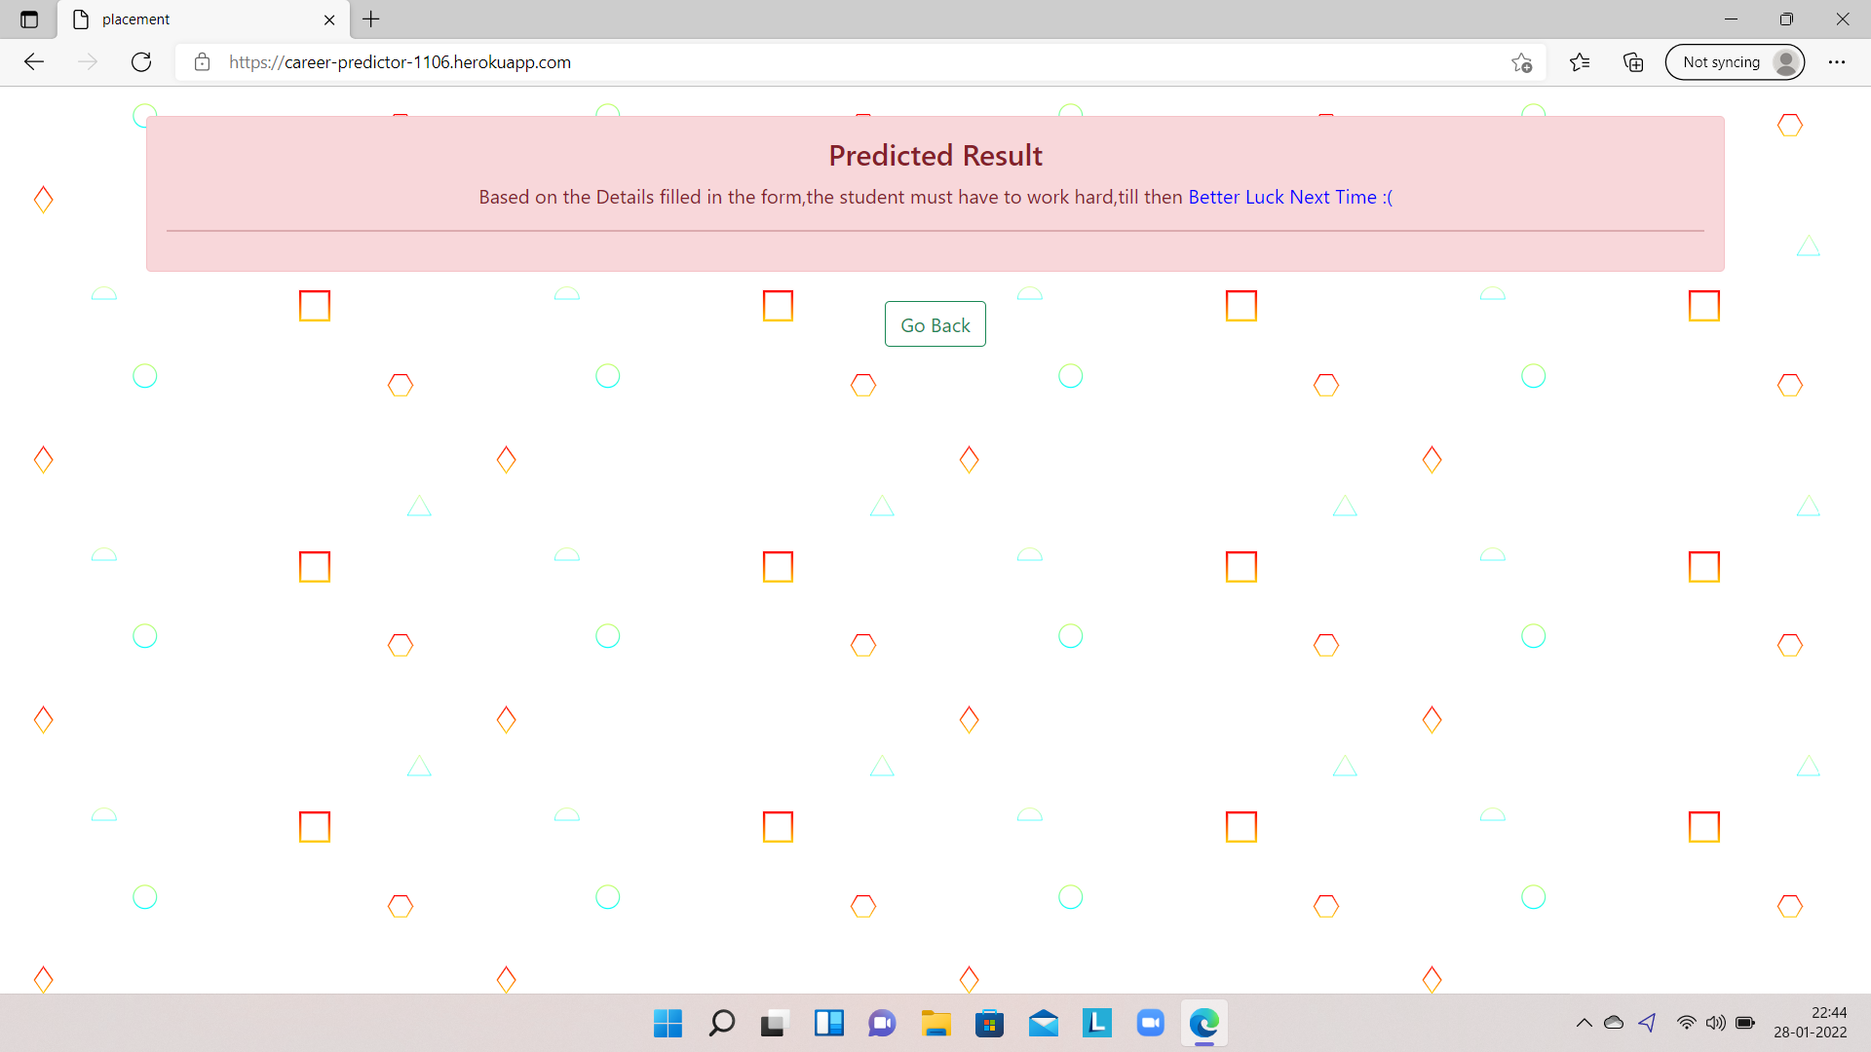
Task: Launch Zoom from the taskbar
Action: (x=1150, y=1023)
